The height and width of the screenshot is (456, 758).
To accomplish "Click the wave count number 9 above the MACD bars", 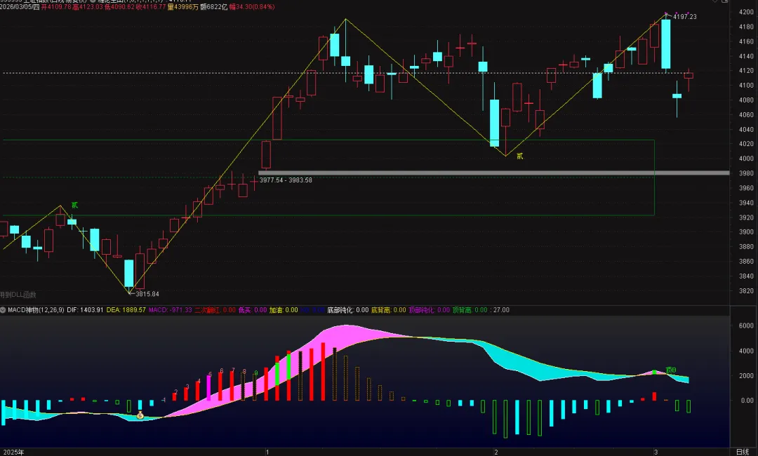I will point(255,373).
